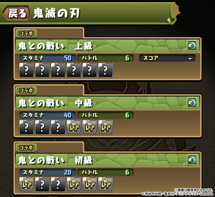
Task: Tap second unknown monster icon in 初級
Action: [x=58, y=185]
